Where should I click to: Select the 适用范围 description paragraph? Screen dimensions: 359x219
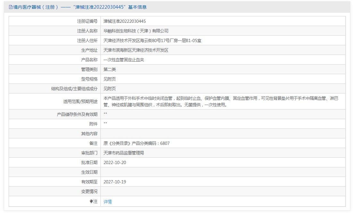click(221, 101)
